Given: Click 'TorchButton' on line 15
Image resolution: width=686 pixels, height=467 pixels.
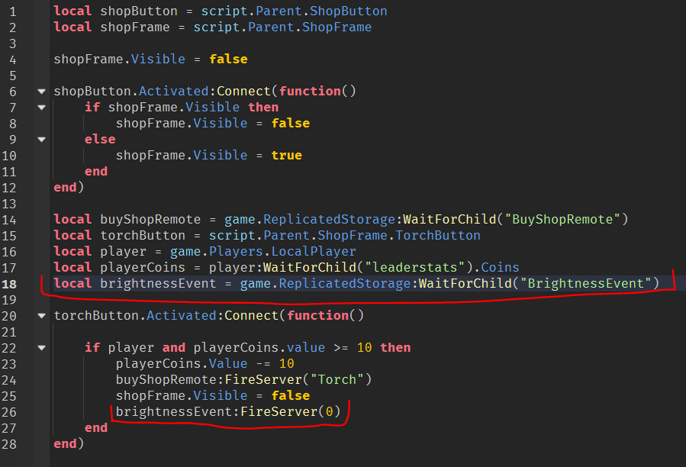Looking at the screenshot, I should pyautogui.click(x=438, y=236).
